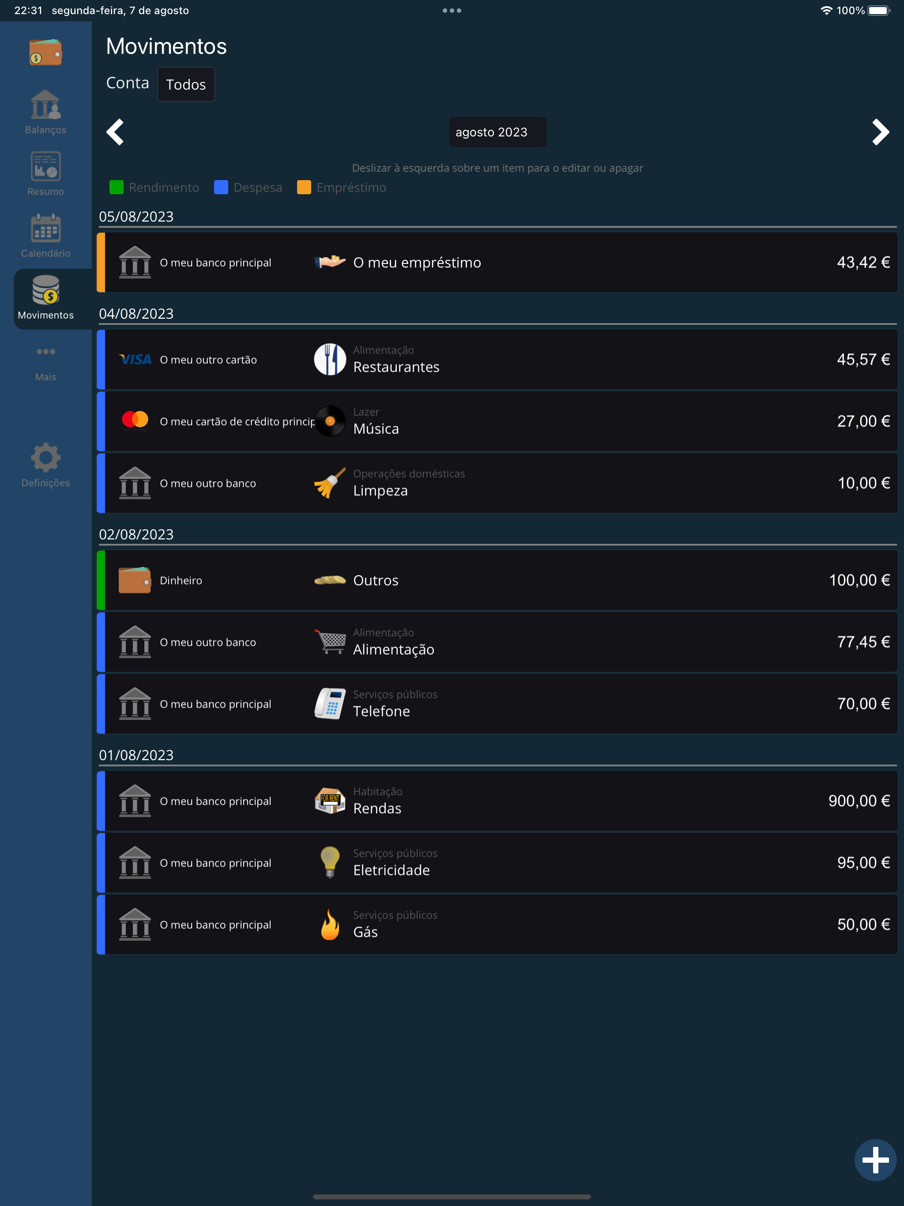Click the Movimentos page title
Viewport: 904px width, 1206px height.
pos(166,46)
